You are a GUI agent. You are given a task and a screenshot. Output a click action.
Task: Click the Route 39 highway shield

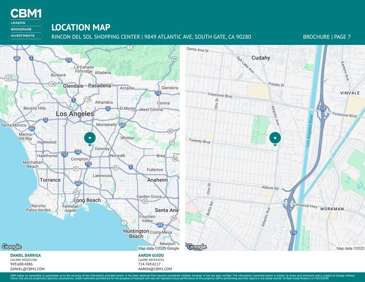[x=174, y=59]
